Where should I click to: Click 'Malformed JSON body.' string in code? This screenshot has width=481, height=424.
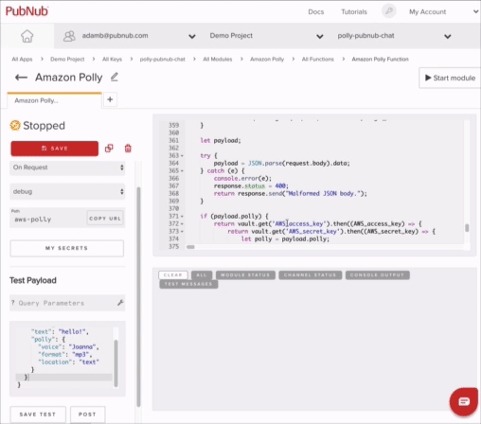pos(323,193)
